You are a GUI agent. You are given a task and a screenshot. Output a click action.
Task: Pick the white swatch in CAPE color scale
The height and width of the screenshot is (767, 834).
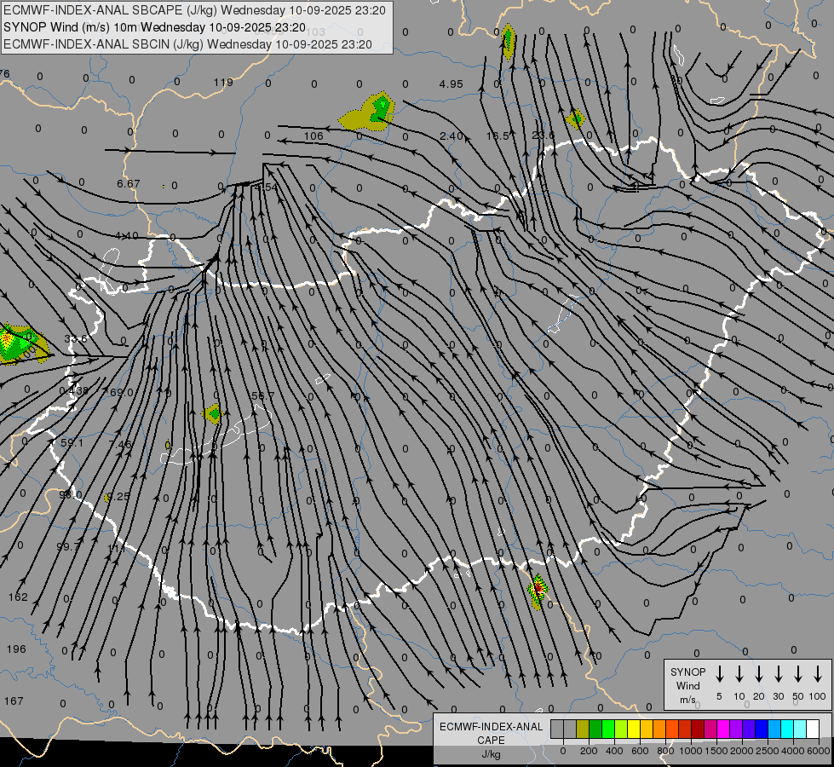click(813, 730)
